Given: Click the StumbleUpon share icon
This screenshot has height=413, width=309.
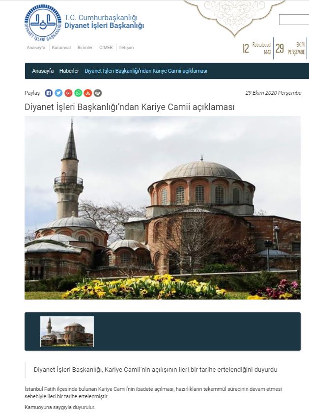Looking at the screenshot, I should pyautogui.click(x=88, y=93).
